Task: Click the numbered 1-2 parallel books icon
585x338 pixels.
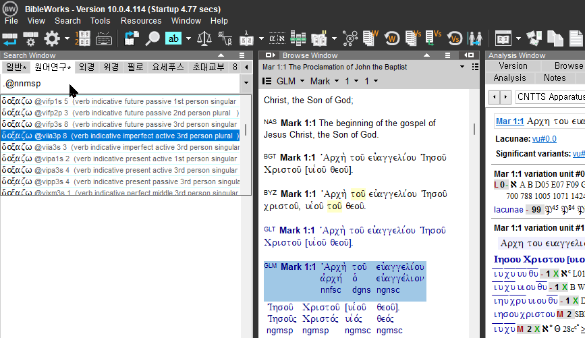Action: click(x=82, y=38)
